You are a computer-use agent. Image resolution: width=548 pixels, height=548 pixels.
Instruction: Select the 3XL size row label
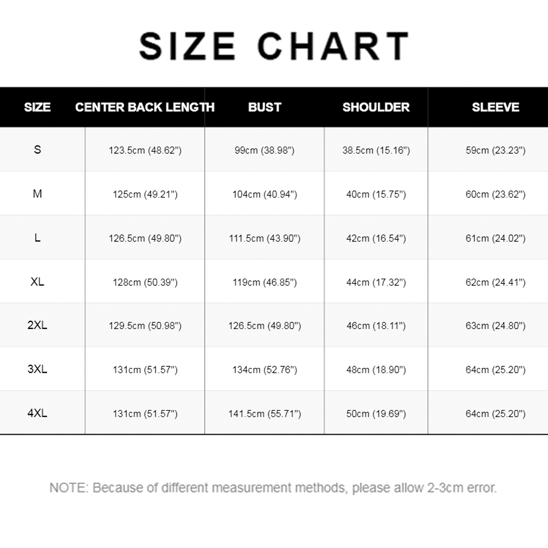[x=37, y=369]
